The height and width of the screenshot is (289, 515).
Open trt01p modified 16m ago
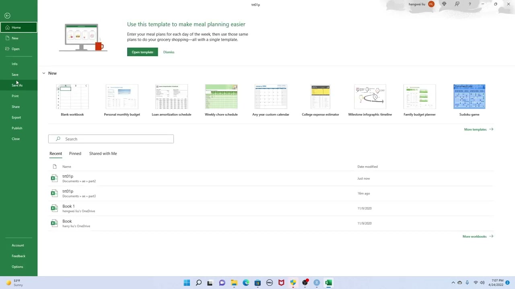(271, 193)
